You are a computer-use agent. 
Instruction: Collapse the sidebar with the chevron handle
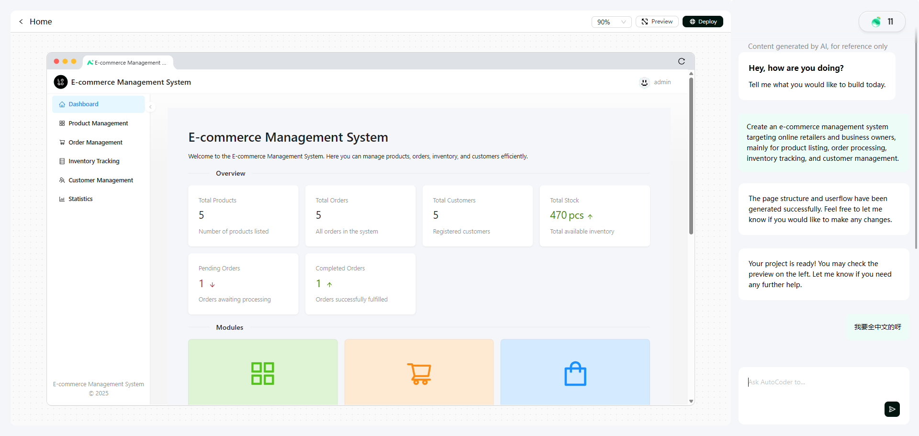150,107
